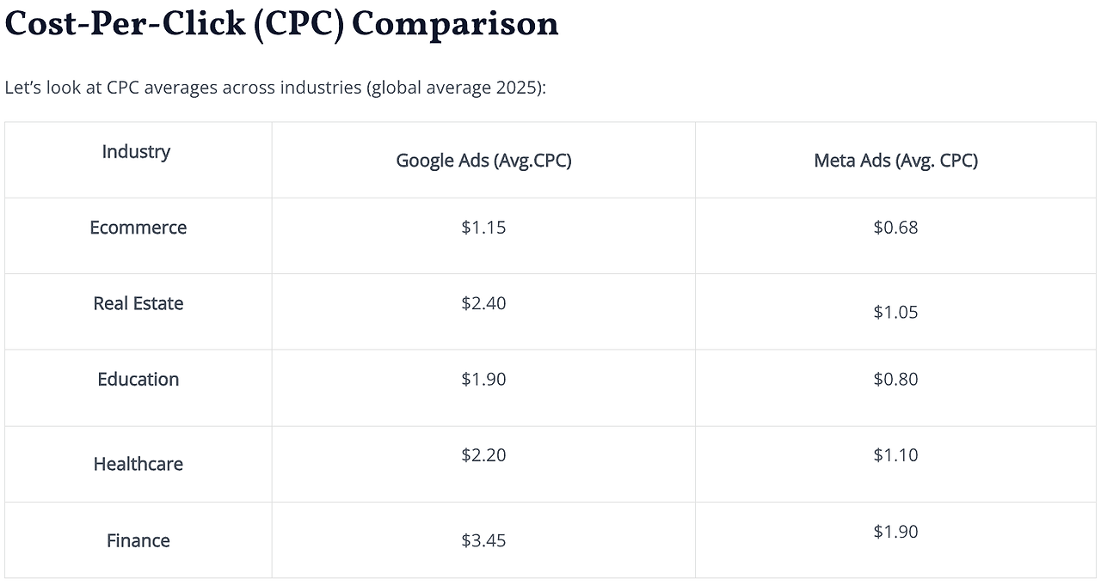Viewport: 1101px width, 585px height.
Task: Click the CPC averages intro sentence
Action: point(275,88)
